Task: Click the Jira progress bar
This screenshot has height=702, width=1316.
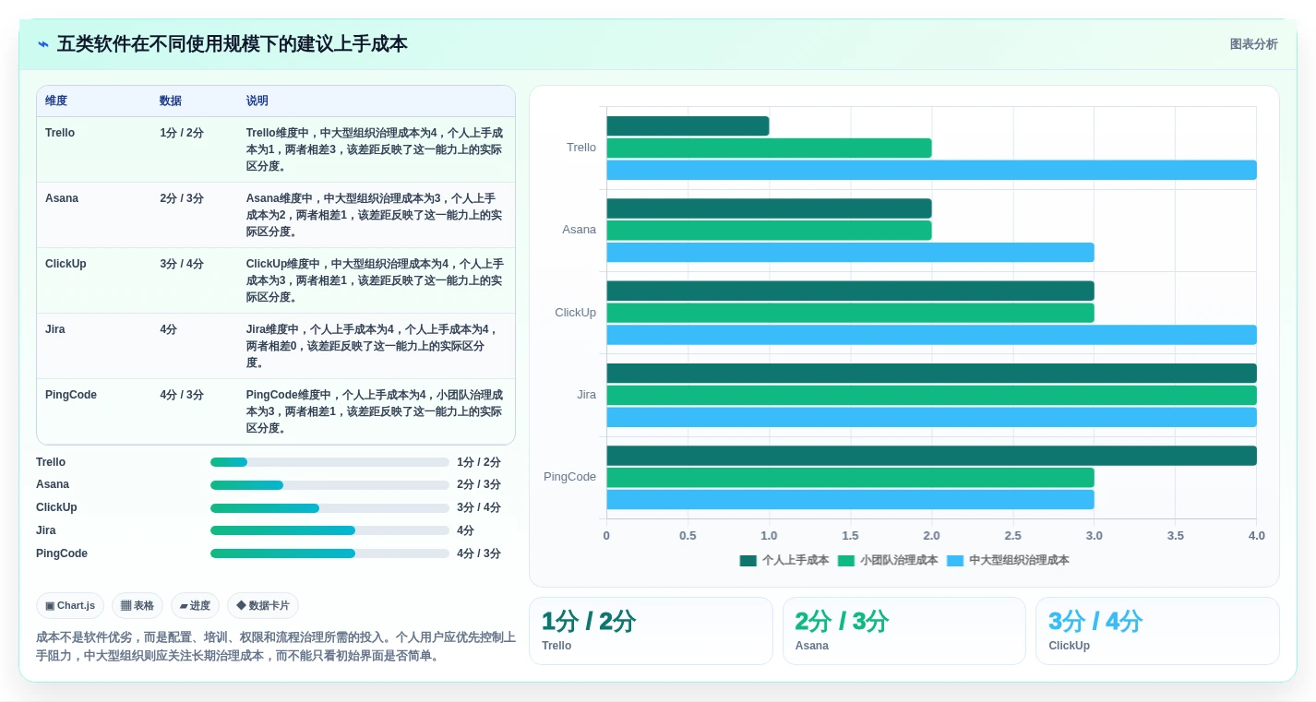Action: 329,530
